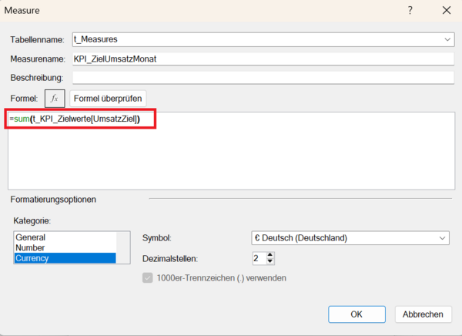Click the sum function in the formula
The width and height of the screenshot is (462, 336).
22,119
